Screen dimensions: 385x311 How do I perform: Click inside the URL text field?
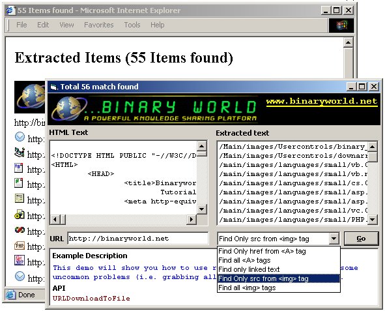137,238
